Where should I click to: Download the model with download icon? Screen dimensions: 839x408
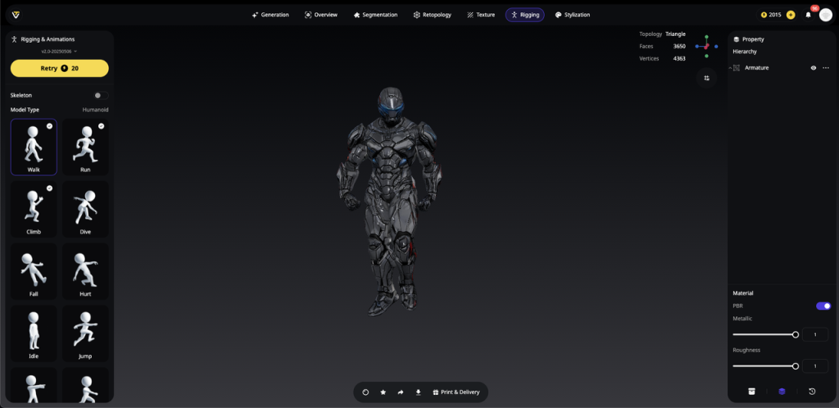(419, 392)
